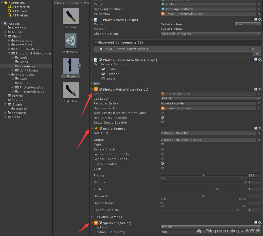Click Photon Voice View orange script icon
This screenshot has width=263, height=236.
point(96,89)
